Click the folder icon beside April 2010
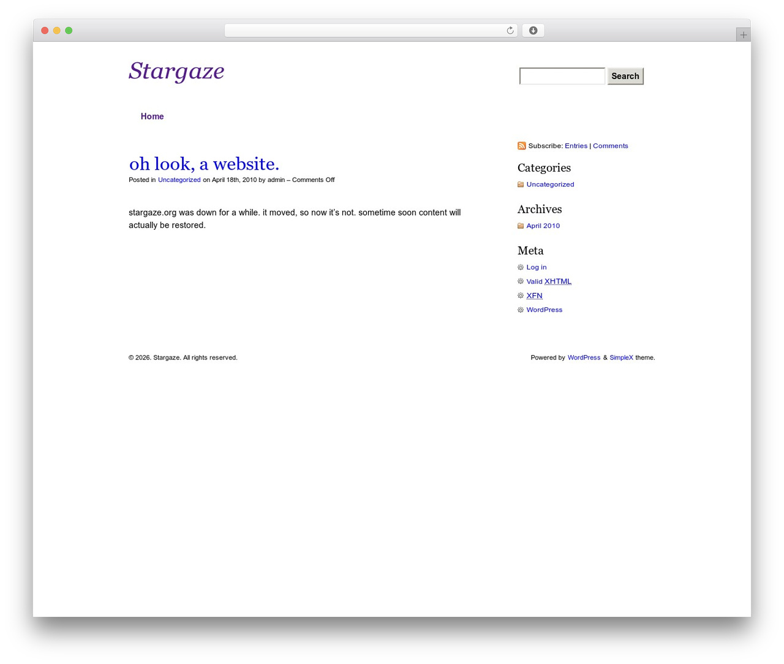Screen dimensions: 784x664 [521, 226]
